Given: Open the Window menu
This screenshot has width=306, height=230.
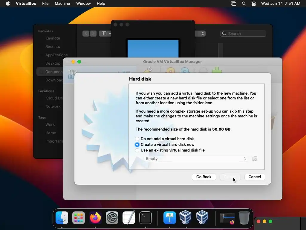Looking at the screenshot, I should 83,4.
